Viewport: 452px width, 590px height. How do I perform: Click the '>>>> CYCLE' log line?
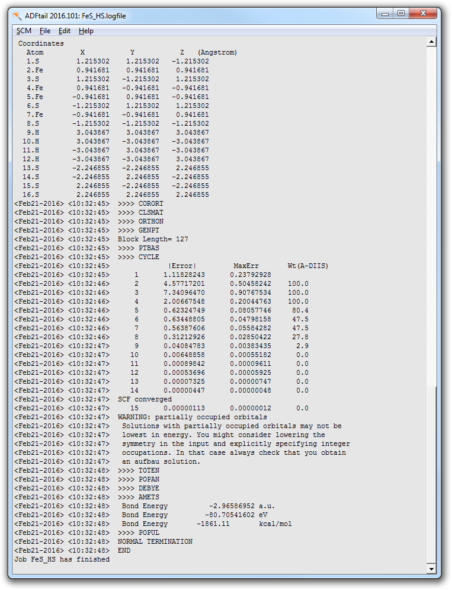pyautogui.click(x=139, y=257)
